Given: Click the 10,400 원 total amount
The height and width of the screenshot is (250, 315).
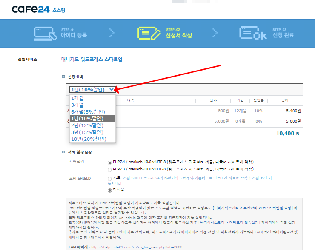Looking at the screenshot, I should tap(288, 134).
